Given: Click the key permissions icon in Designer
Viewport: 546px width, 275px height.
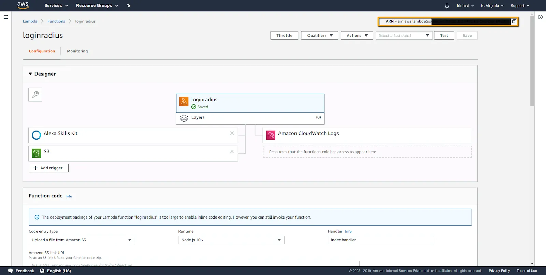Looking at the screenshot, I should [35, 95].
